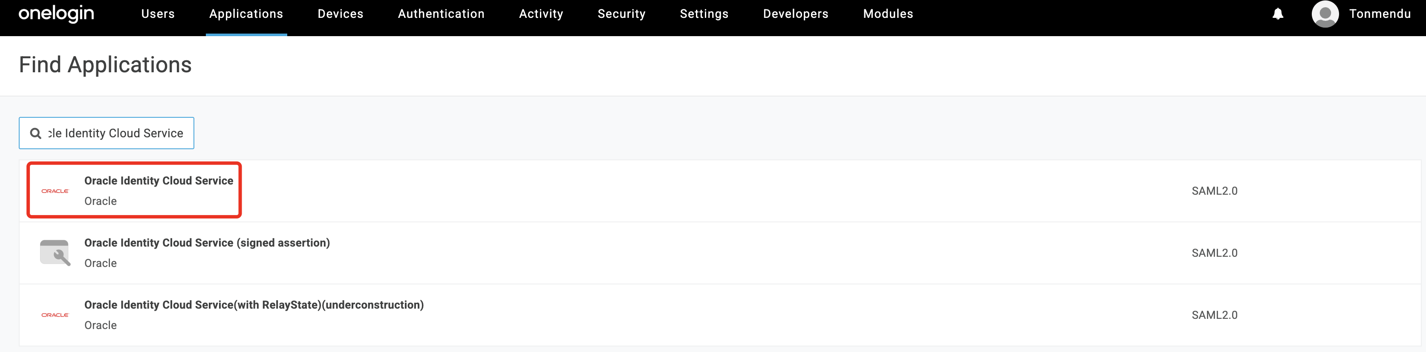Image resolution: width=1426 pixels, height=352 pixels.
Task: Focus the application search field
Action: [116, 133]
